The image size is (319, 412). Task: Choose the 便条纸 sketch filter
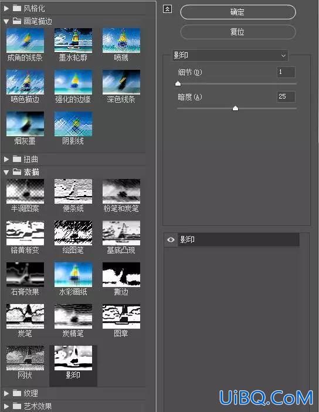pos(73,191)
